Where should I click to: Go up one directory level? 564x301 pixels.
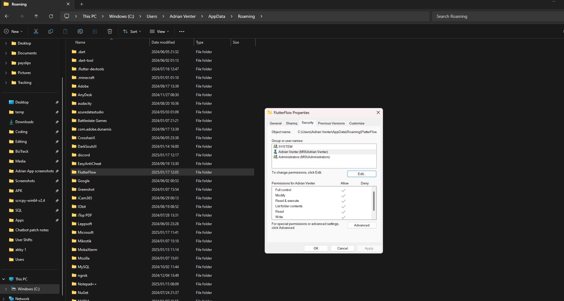point(36,16)
